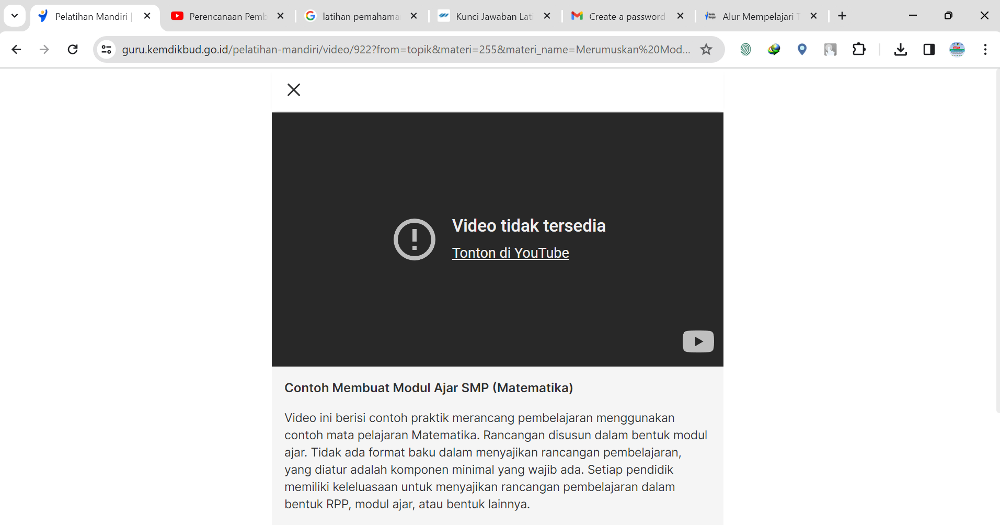Open the Chrome profile avatar
Viewport: 1000px width, 525px height.
957,50
